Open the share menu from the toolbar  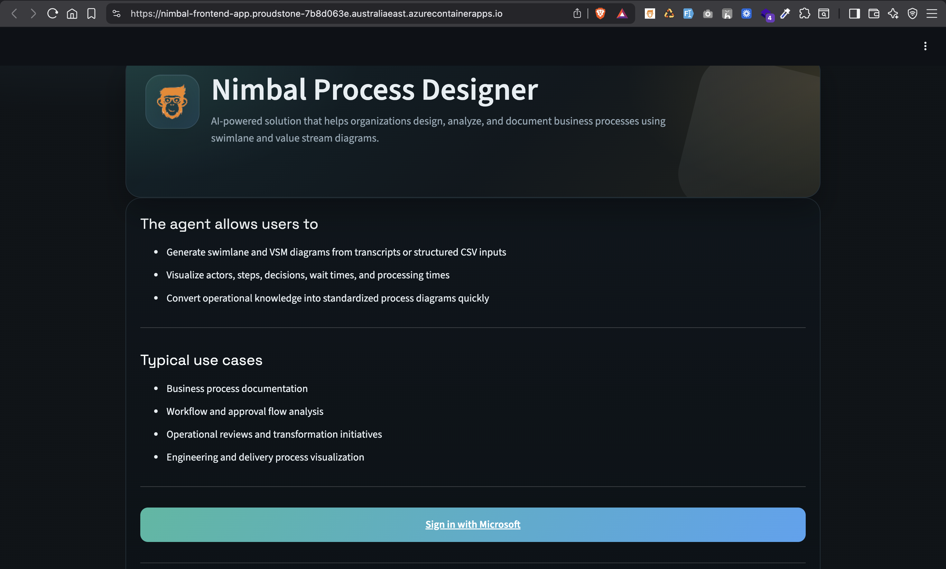pyautogui.click(x=578, y=14)
